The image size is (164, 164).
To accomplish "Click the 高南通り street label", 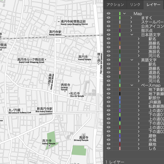I will pos(50,80).
